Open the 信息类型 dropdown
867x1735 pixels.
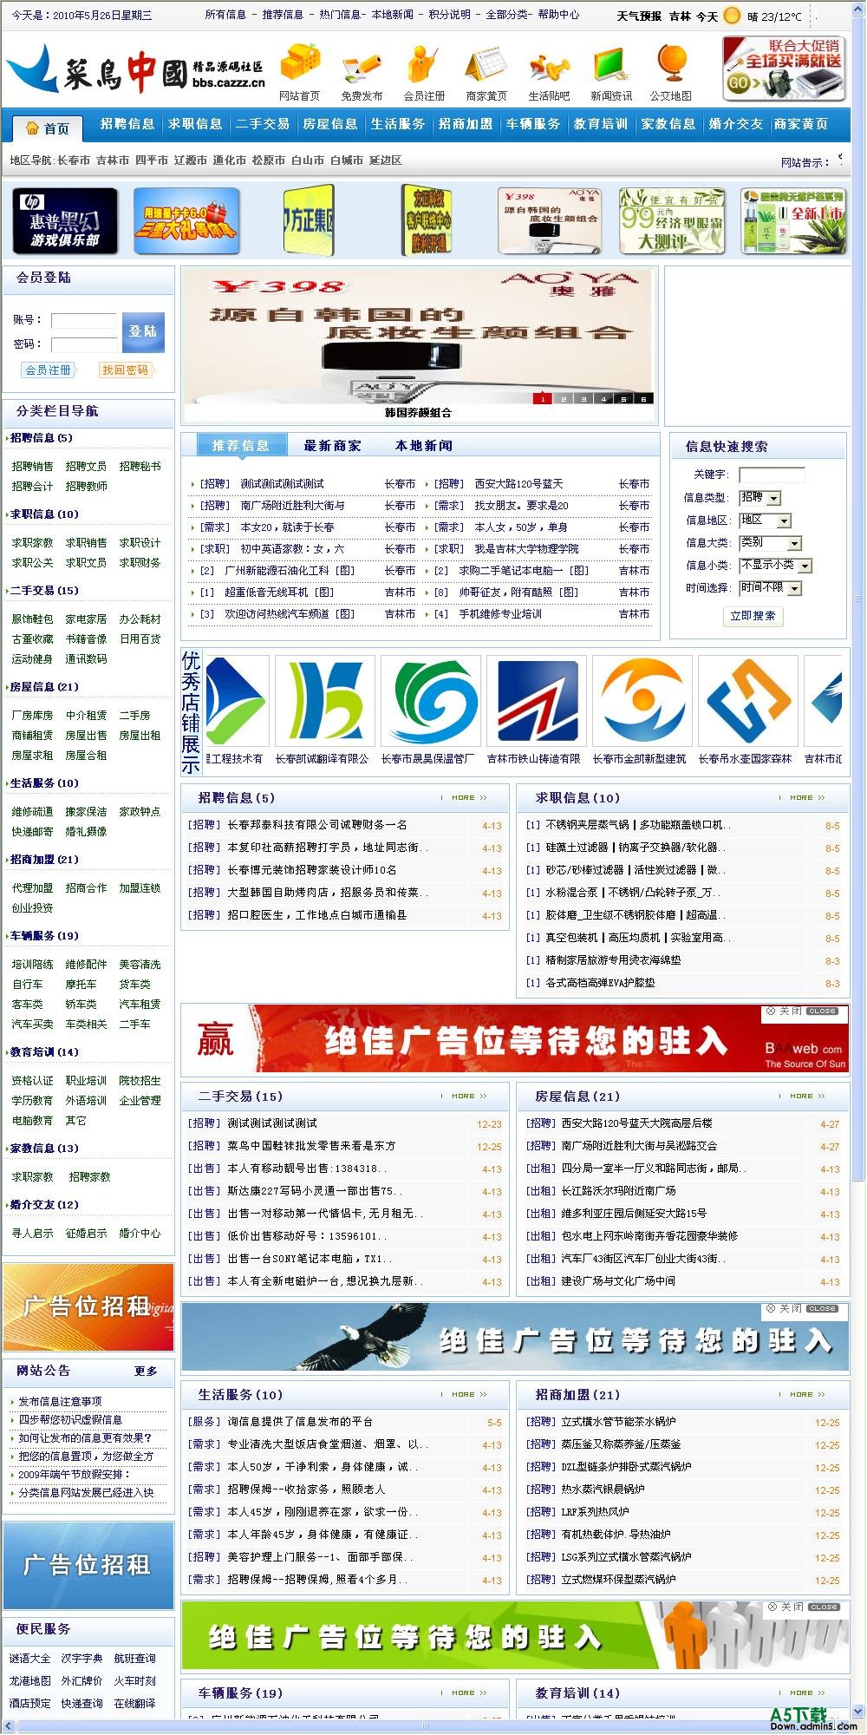(x=760, y=498)
